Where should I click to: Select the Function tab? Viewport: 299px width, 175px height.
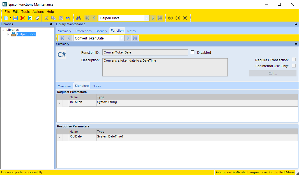(117, 31)
